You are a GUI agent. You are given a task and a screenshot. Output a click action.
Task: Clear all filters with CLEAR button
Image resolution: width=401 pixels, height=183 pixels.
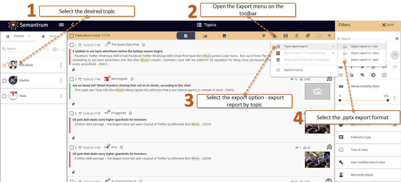[388, 25]
